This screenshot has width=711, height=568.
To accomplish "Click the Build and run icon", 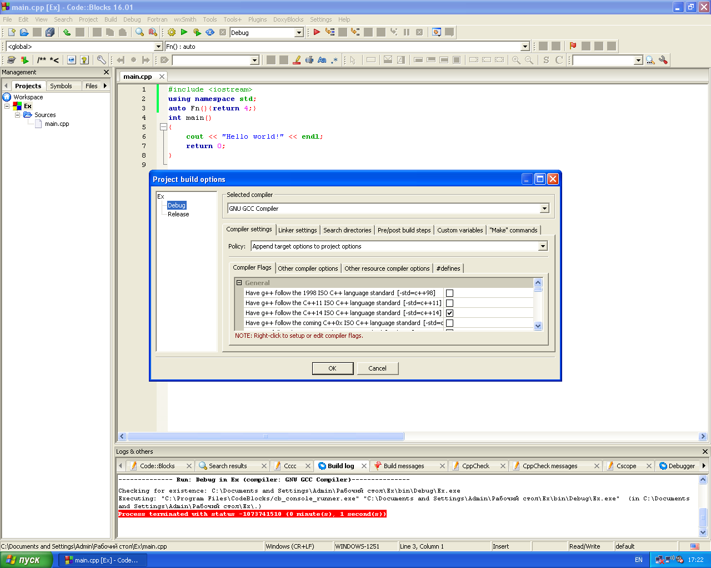I will coord(197,32).
